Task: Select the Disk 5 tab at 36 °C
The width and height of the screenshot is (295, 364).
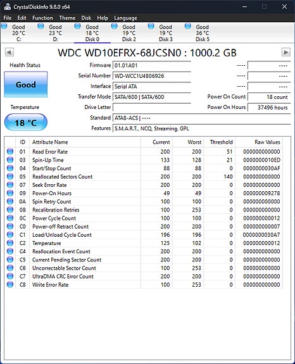Action: coord(198,32)
